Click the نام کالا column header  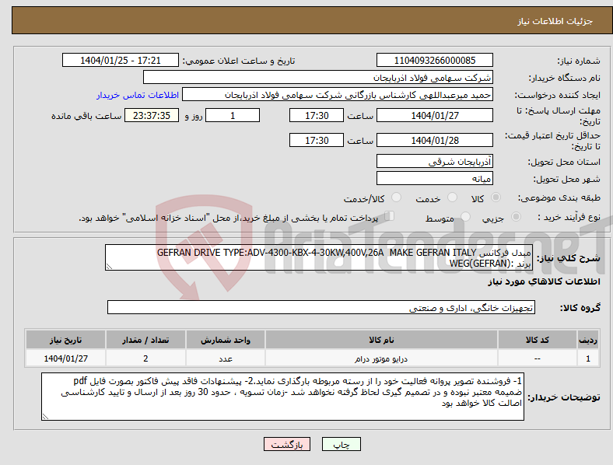tap(381, 340)
